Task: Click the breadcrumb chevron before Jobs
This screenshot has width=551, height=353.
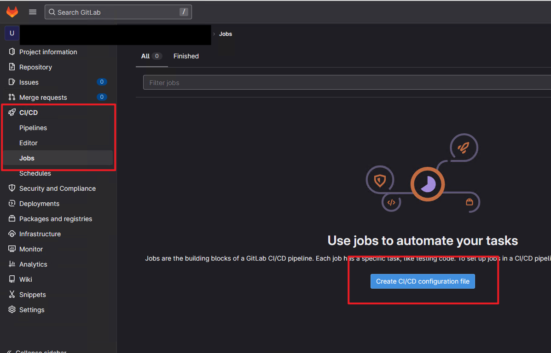Action: 214,34
